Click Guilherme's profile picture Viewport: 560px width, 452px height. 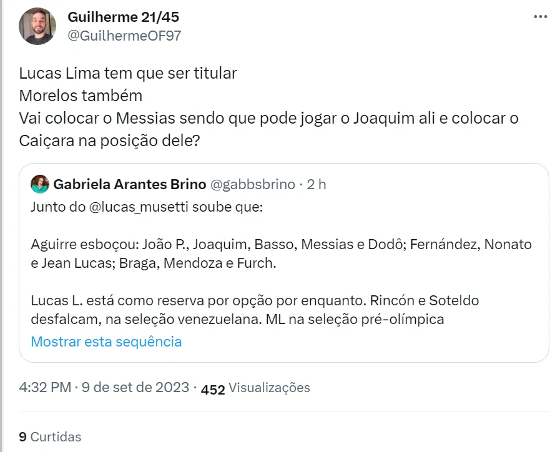[x=38, y=26]
